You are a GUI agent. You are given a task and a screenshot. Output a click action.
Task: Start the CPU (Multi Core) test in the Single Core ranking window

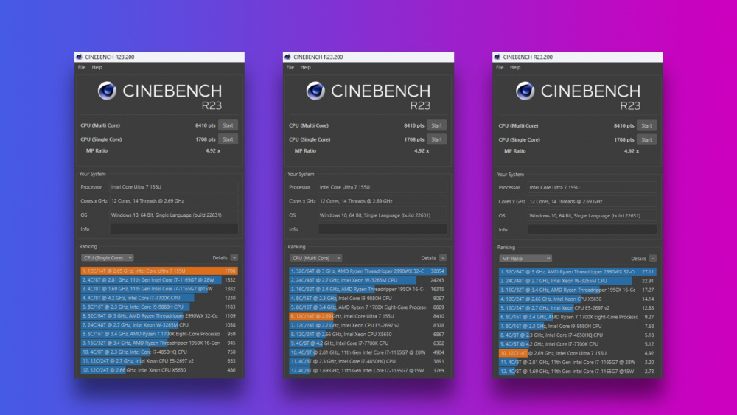point(228,125)
